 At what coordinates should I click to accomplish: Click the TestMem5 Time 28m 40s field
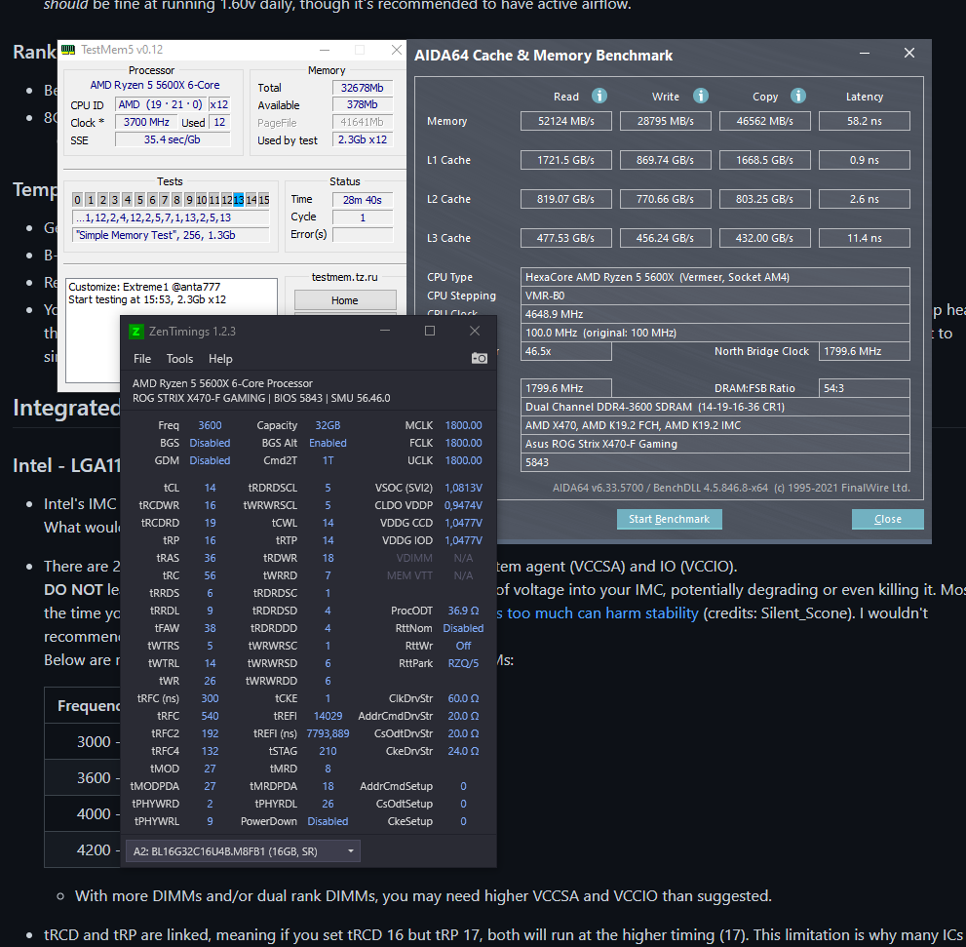(363, 200)
